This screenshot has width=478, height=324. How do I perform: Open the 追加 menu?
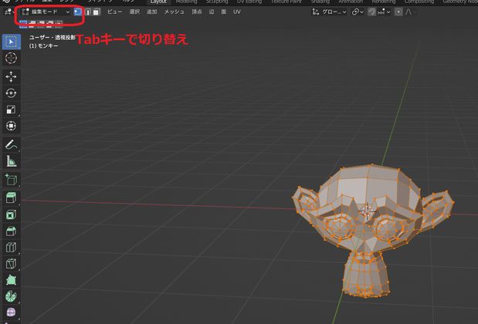click(x=152, y=12)
